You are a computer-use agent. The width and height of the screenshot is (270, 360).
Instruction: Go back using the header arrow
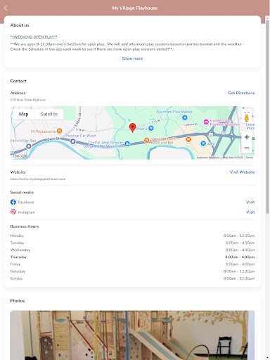click(x=6, y=8)
